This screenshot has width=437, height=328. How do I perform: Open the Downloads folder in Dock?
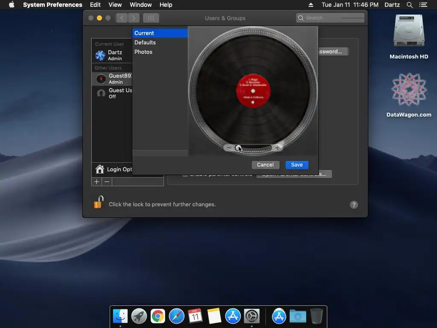297,316
